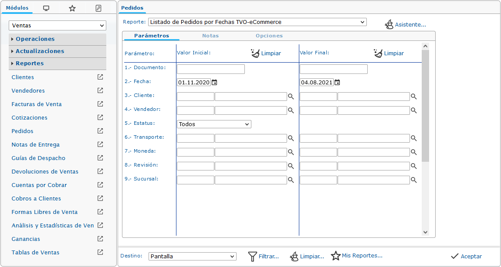This screenshot has height=267, width=501.
Task: Search final Moneda with magnifier icon
Action: [413, 152]
